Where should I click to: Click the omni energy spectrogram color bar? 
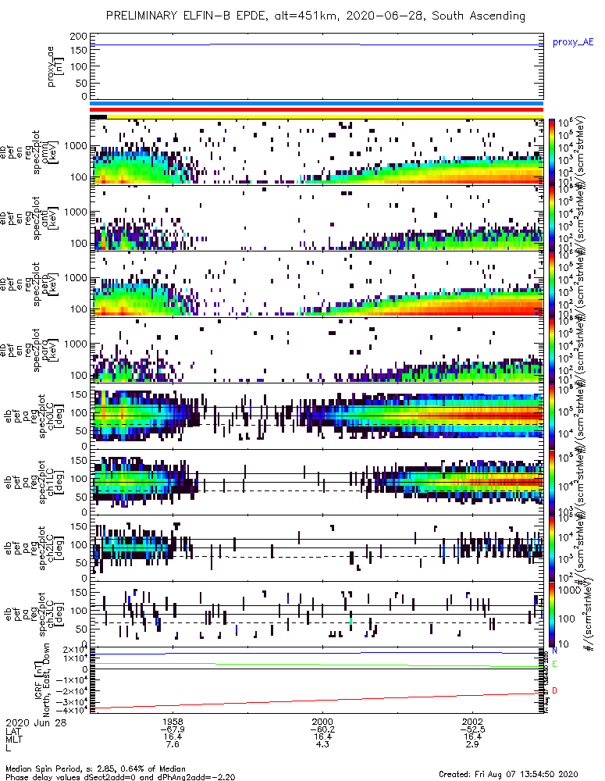pos(552,152)
